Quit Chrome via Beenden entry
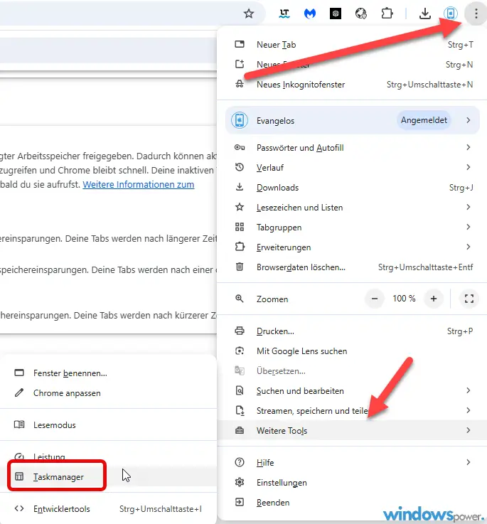The image size is (487, 524). point(352,503)
